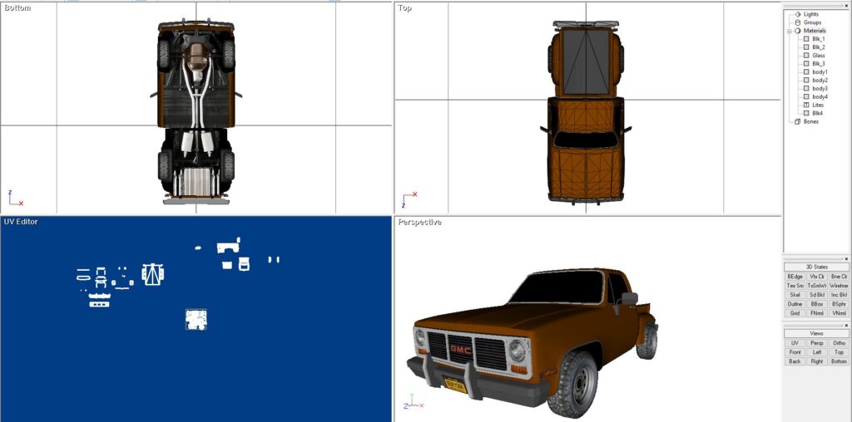This screenshot has height=422, width=852.
Task: Switch view to Front
Action: point(795,352)
